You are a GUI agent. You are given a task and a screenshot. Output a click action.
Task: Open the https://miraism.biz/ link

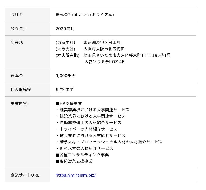[x=76, y=175]
